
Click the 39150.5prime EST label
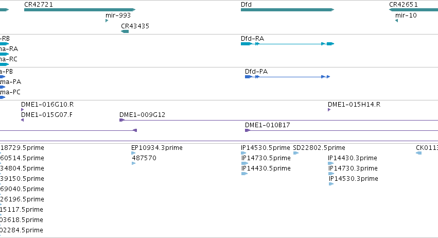[x=22, y=179]
